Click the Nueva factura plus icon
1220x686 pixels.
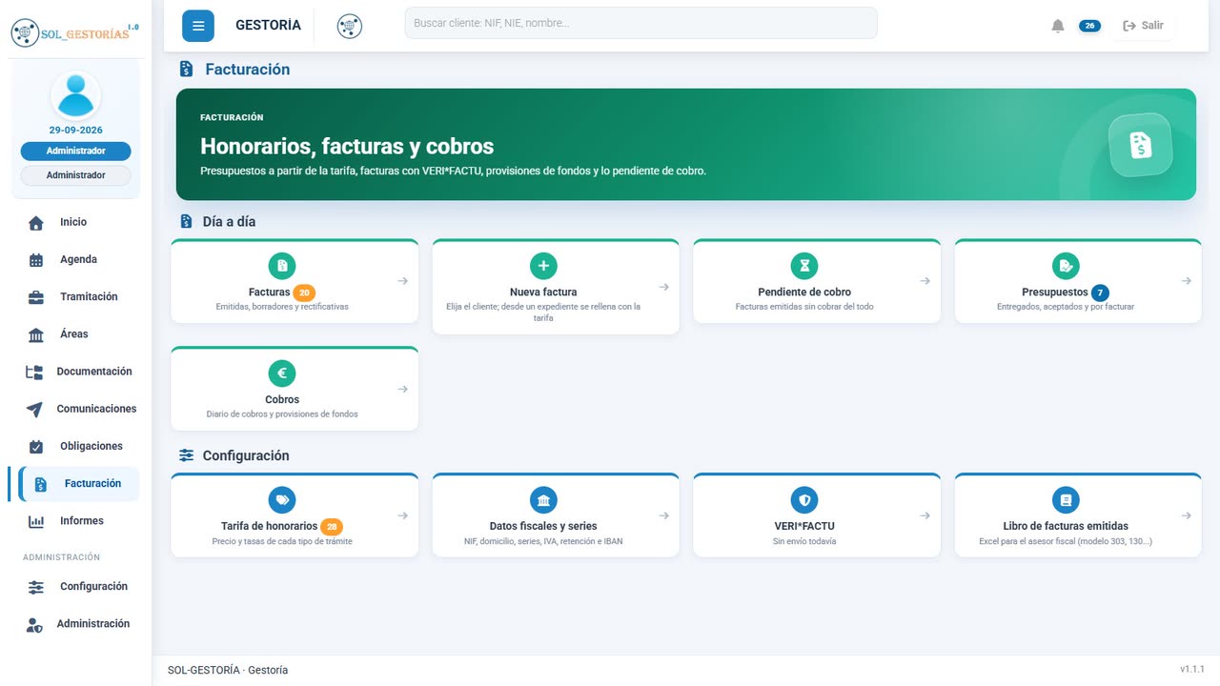tap(543, 266)
